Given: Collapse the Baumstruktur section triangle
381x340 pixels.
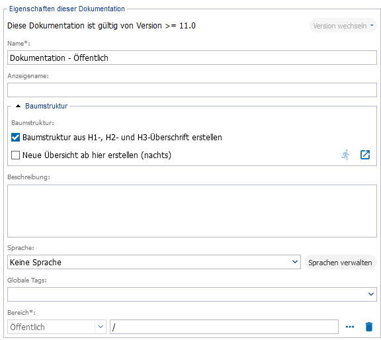Looking at the screenshot, I should click(19, 106).
